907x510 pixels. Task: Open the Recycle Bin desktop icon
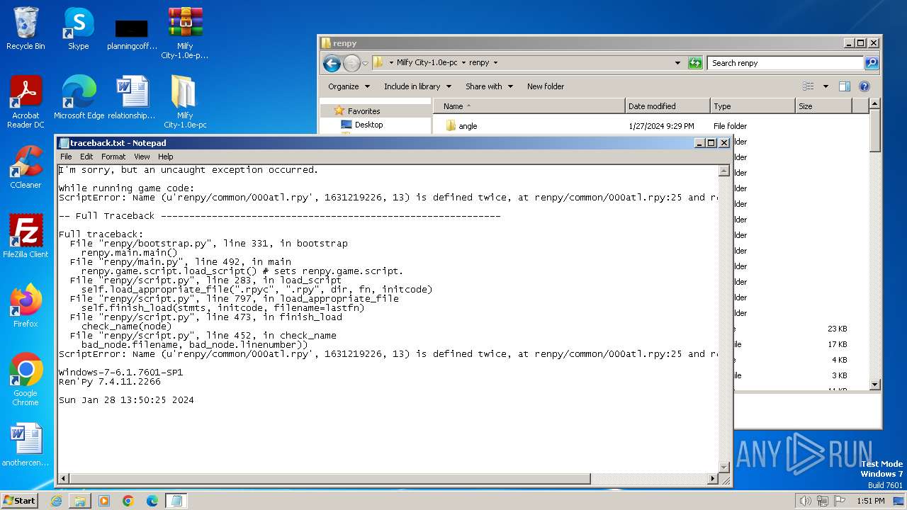tap(26, 28)
